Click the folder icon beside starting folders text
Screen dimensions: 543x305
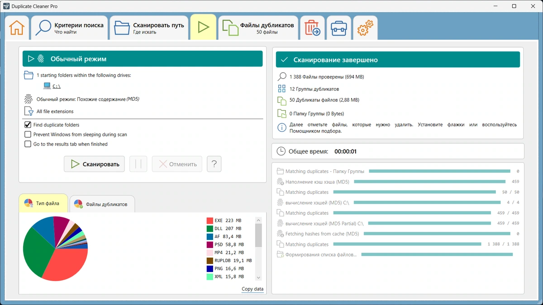29,75
